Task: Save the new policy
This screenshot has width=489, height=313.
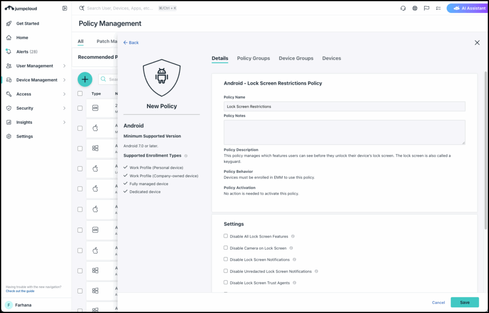Action: 464,303
